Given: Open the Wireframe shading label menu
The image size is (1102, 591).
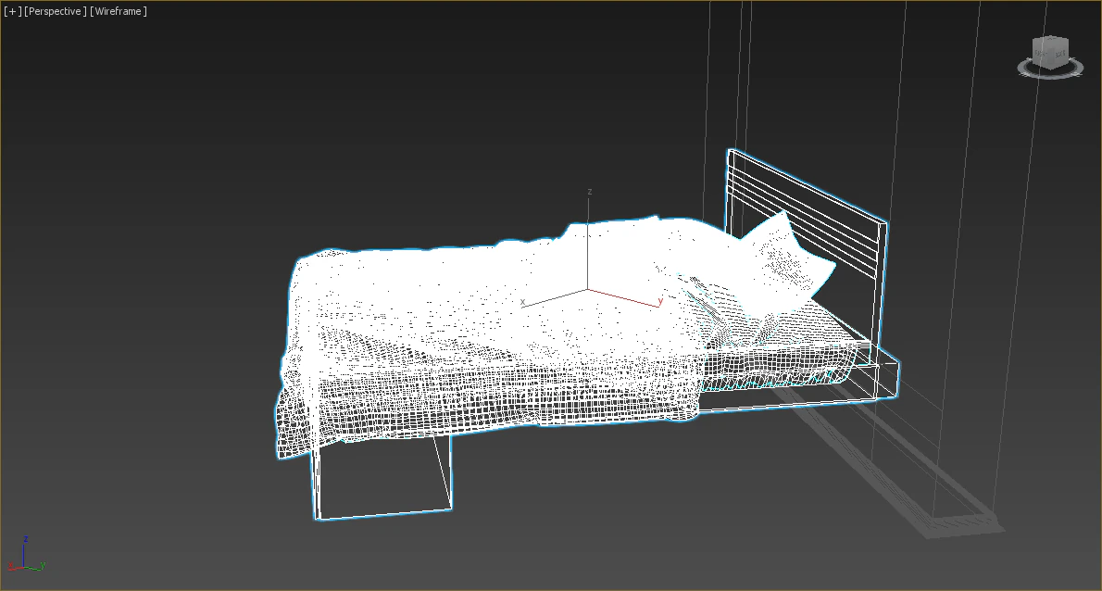Looking at the screenshot, I should tap(119, 11).
